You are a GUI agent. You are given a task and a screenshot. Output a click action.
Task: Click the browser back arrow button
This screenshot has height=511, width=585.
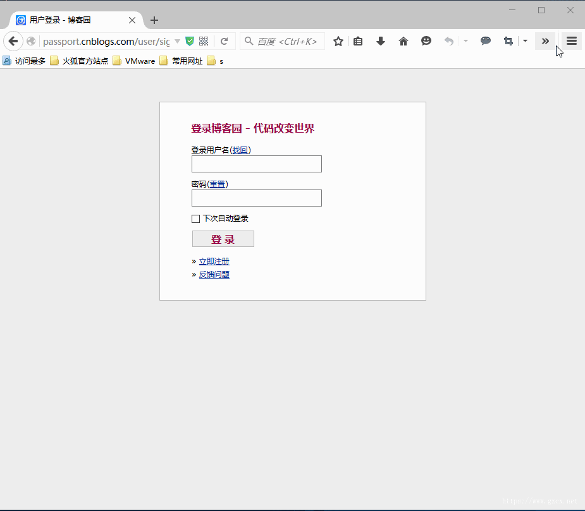[13, 41]
